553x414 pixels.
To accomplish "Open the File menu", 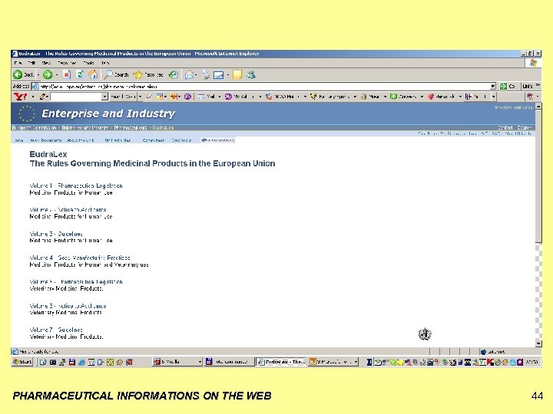I will point(18,63).
